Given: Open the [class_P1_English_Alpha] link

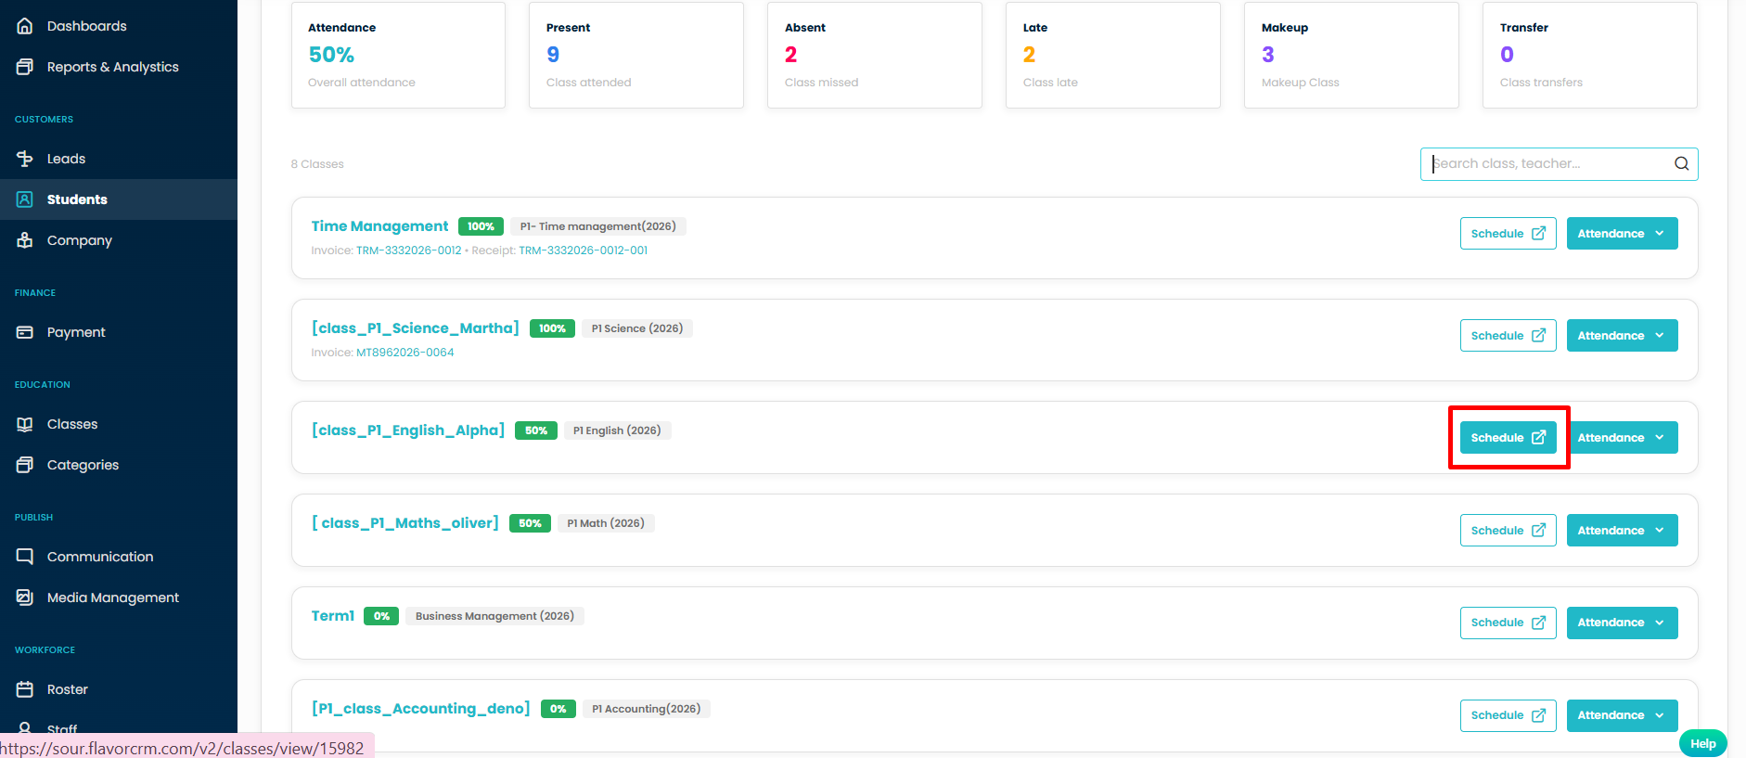Looking at the screenshot, I should coord(408,430).
